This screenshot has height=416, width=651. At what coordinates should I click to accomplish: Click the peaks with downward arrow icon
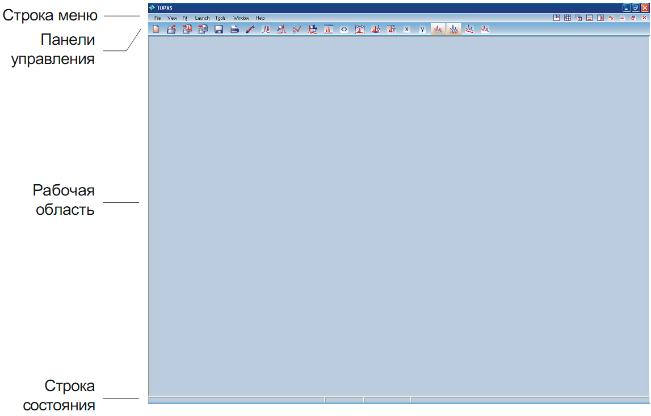(x=375, y=29)
